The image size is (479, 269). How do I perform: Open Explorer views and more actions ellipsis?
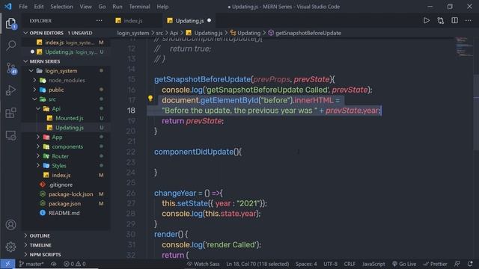100,20
